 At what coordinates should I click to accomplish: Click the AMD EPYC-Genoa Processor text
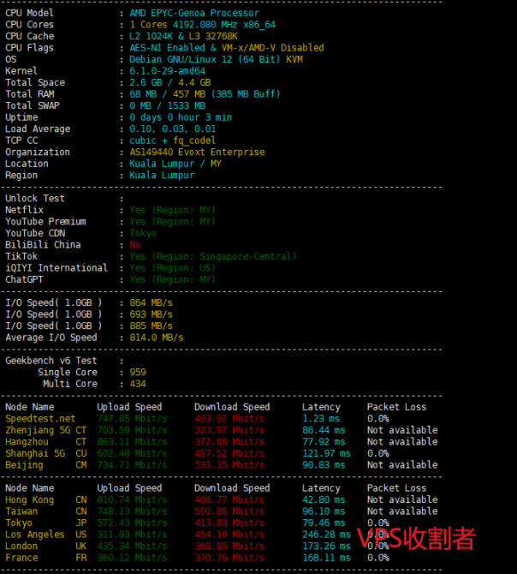[193, 13]
